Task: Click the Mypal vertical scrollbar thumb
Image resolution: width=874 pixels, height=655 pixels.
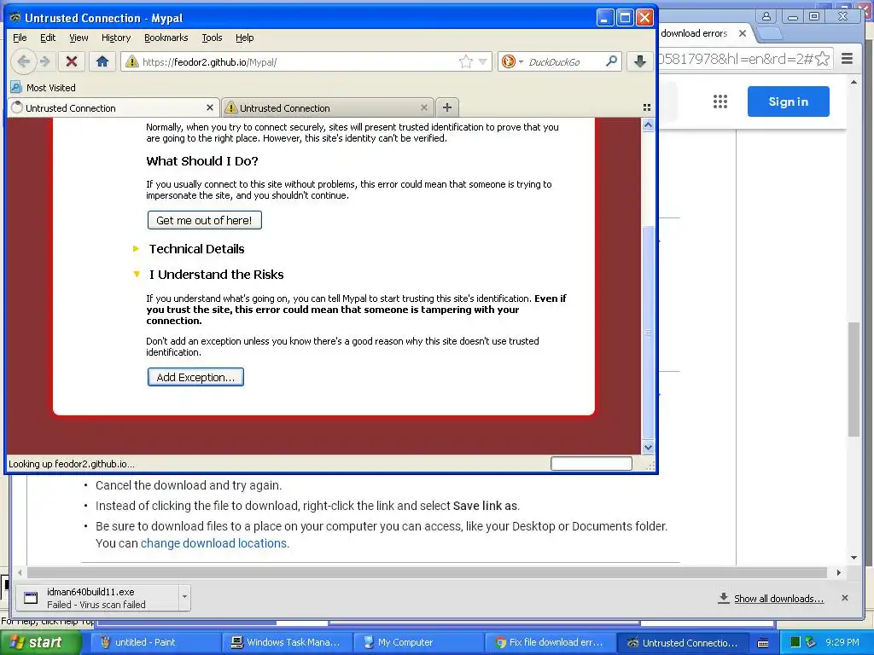Action: click(x=648, y=332)
